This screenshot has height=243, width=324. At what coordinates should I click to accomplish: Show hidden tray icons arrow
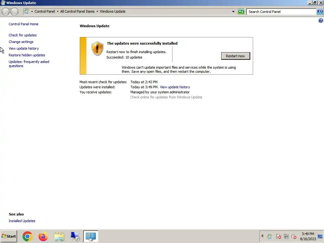(x=262, y=236)
